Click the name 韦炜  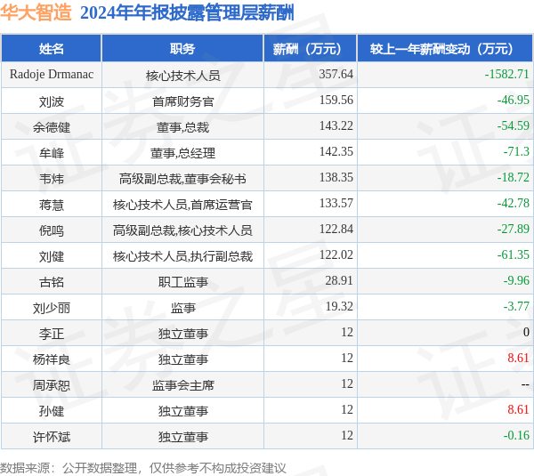click(x=52, y=179)
